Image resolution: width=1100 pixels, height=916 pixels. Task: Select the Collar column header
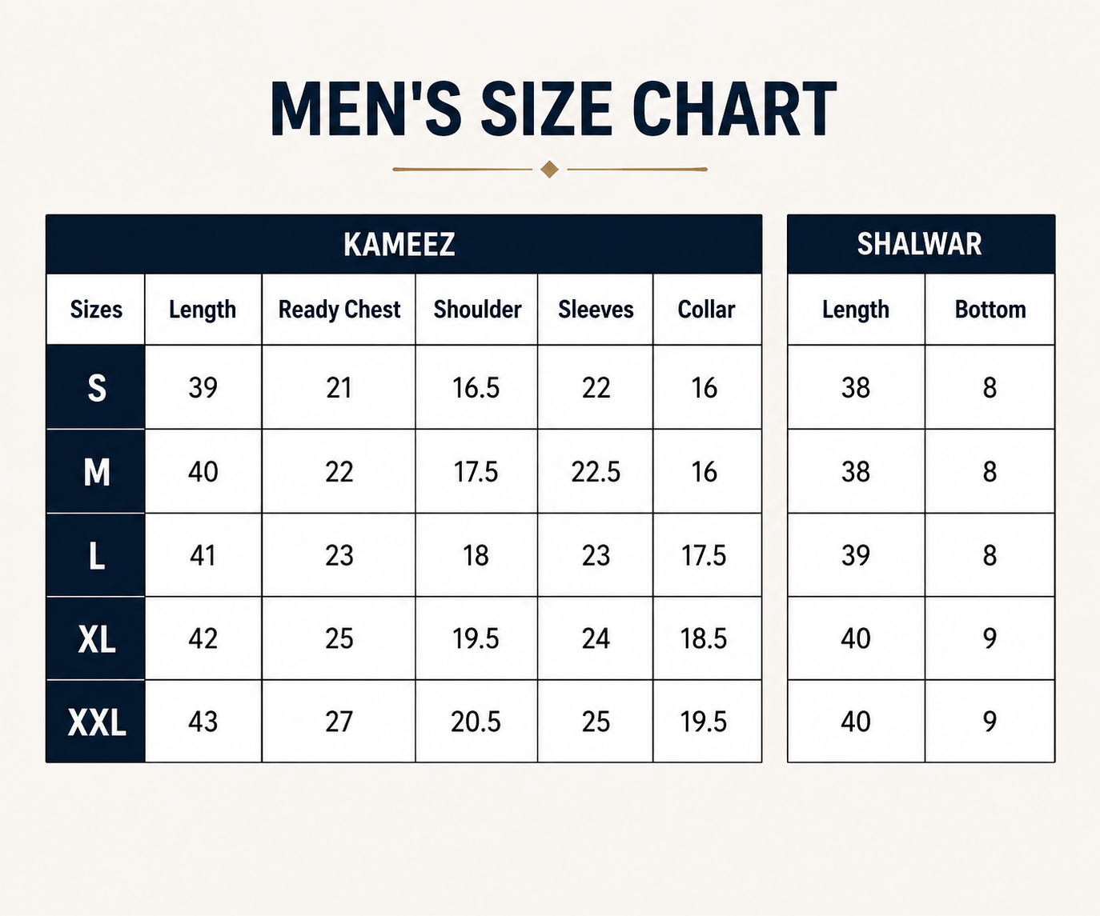click(x=707, y=310)
